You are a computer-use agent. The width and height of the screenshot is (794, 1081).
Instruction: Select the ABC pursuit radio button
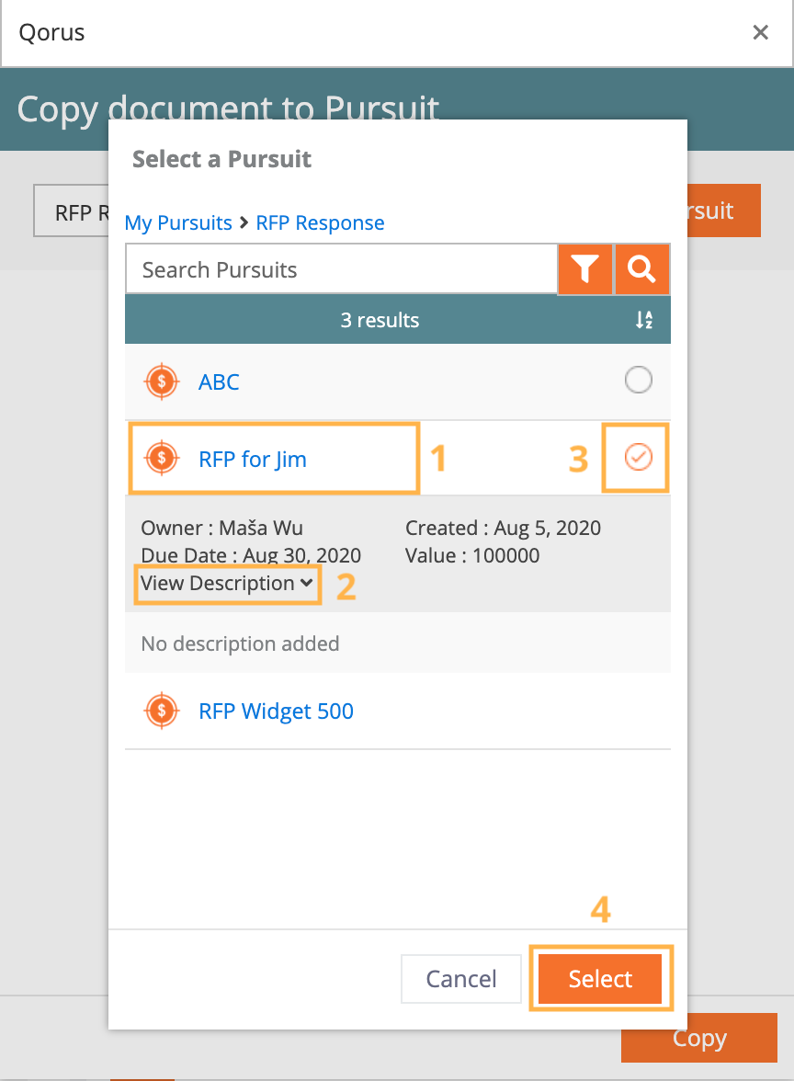[638, 379]
